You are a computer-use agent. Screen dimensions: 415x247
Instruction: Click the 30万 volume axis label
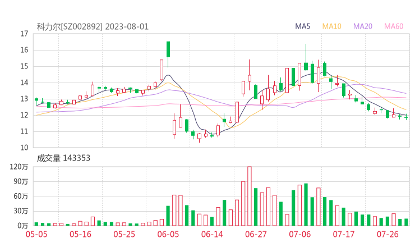click(x=21, y=211)
